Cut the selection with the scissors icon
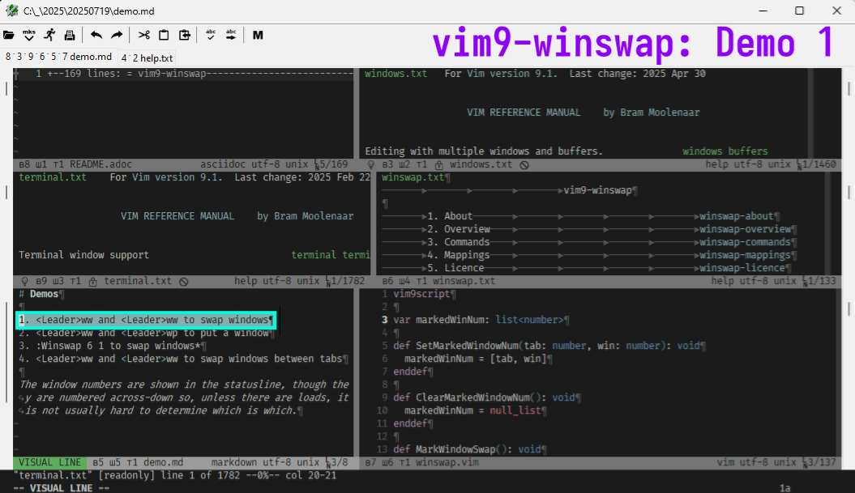 (144, 36)
